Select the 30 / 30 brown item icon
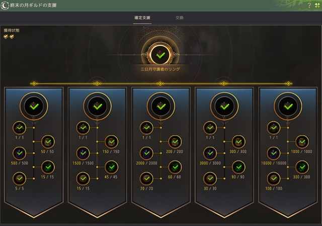This screenshot has height=226, width=322. pyautogui.click(x=210, y=179)
